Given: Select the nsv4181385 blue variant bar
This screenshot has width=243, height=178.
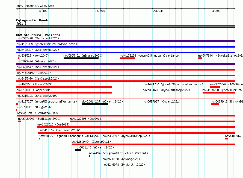Looking at the screenshot, I should 126,47.
